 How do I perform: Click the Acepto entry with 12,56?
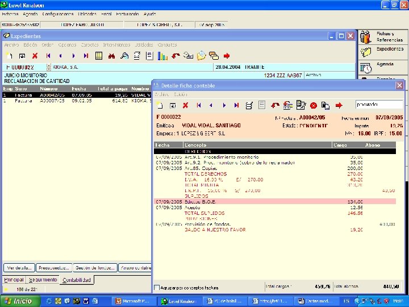point(275,208)
